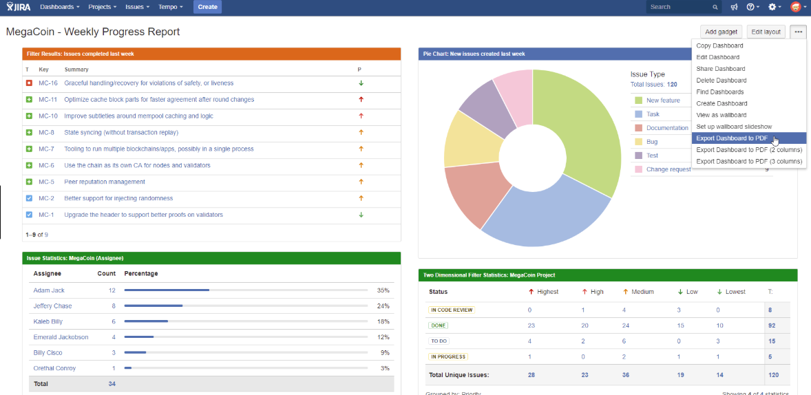Click the low priority arrow of MC-1

click(x=361, y=215)
